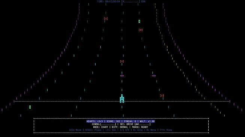Click the green pickup below the dashed line
The image size is (245, 137).
[30, 107]
